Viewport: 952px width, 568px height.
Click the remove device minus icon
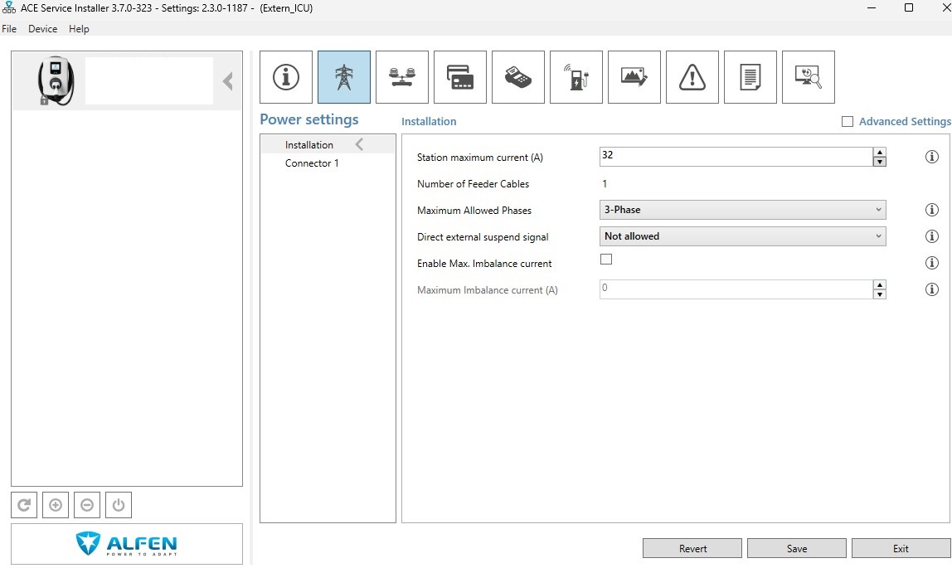pos(87,505)
